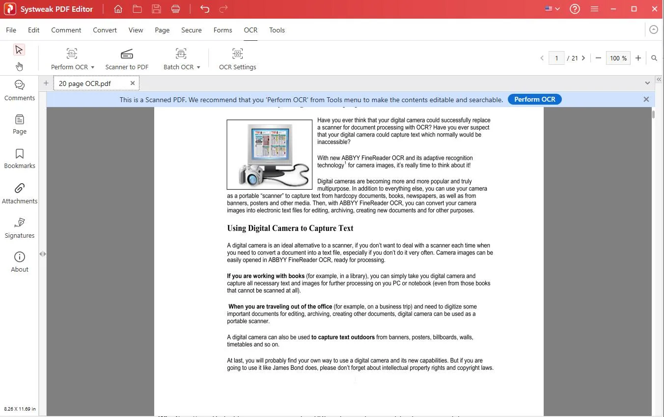Screen dimensions: 664x417
Task: Select the 20 page OCR.pdf document tab
Action: pyautogui.click(x=96, y=83)
